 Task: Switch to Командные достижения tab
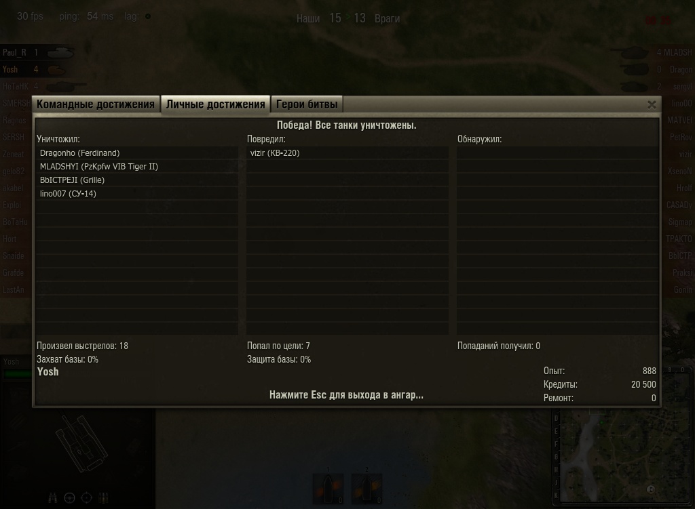96,104
